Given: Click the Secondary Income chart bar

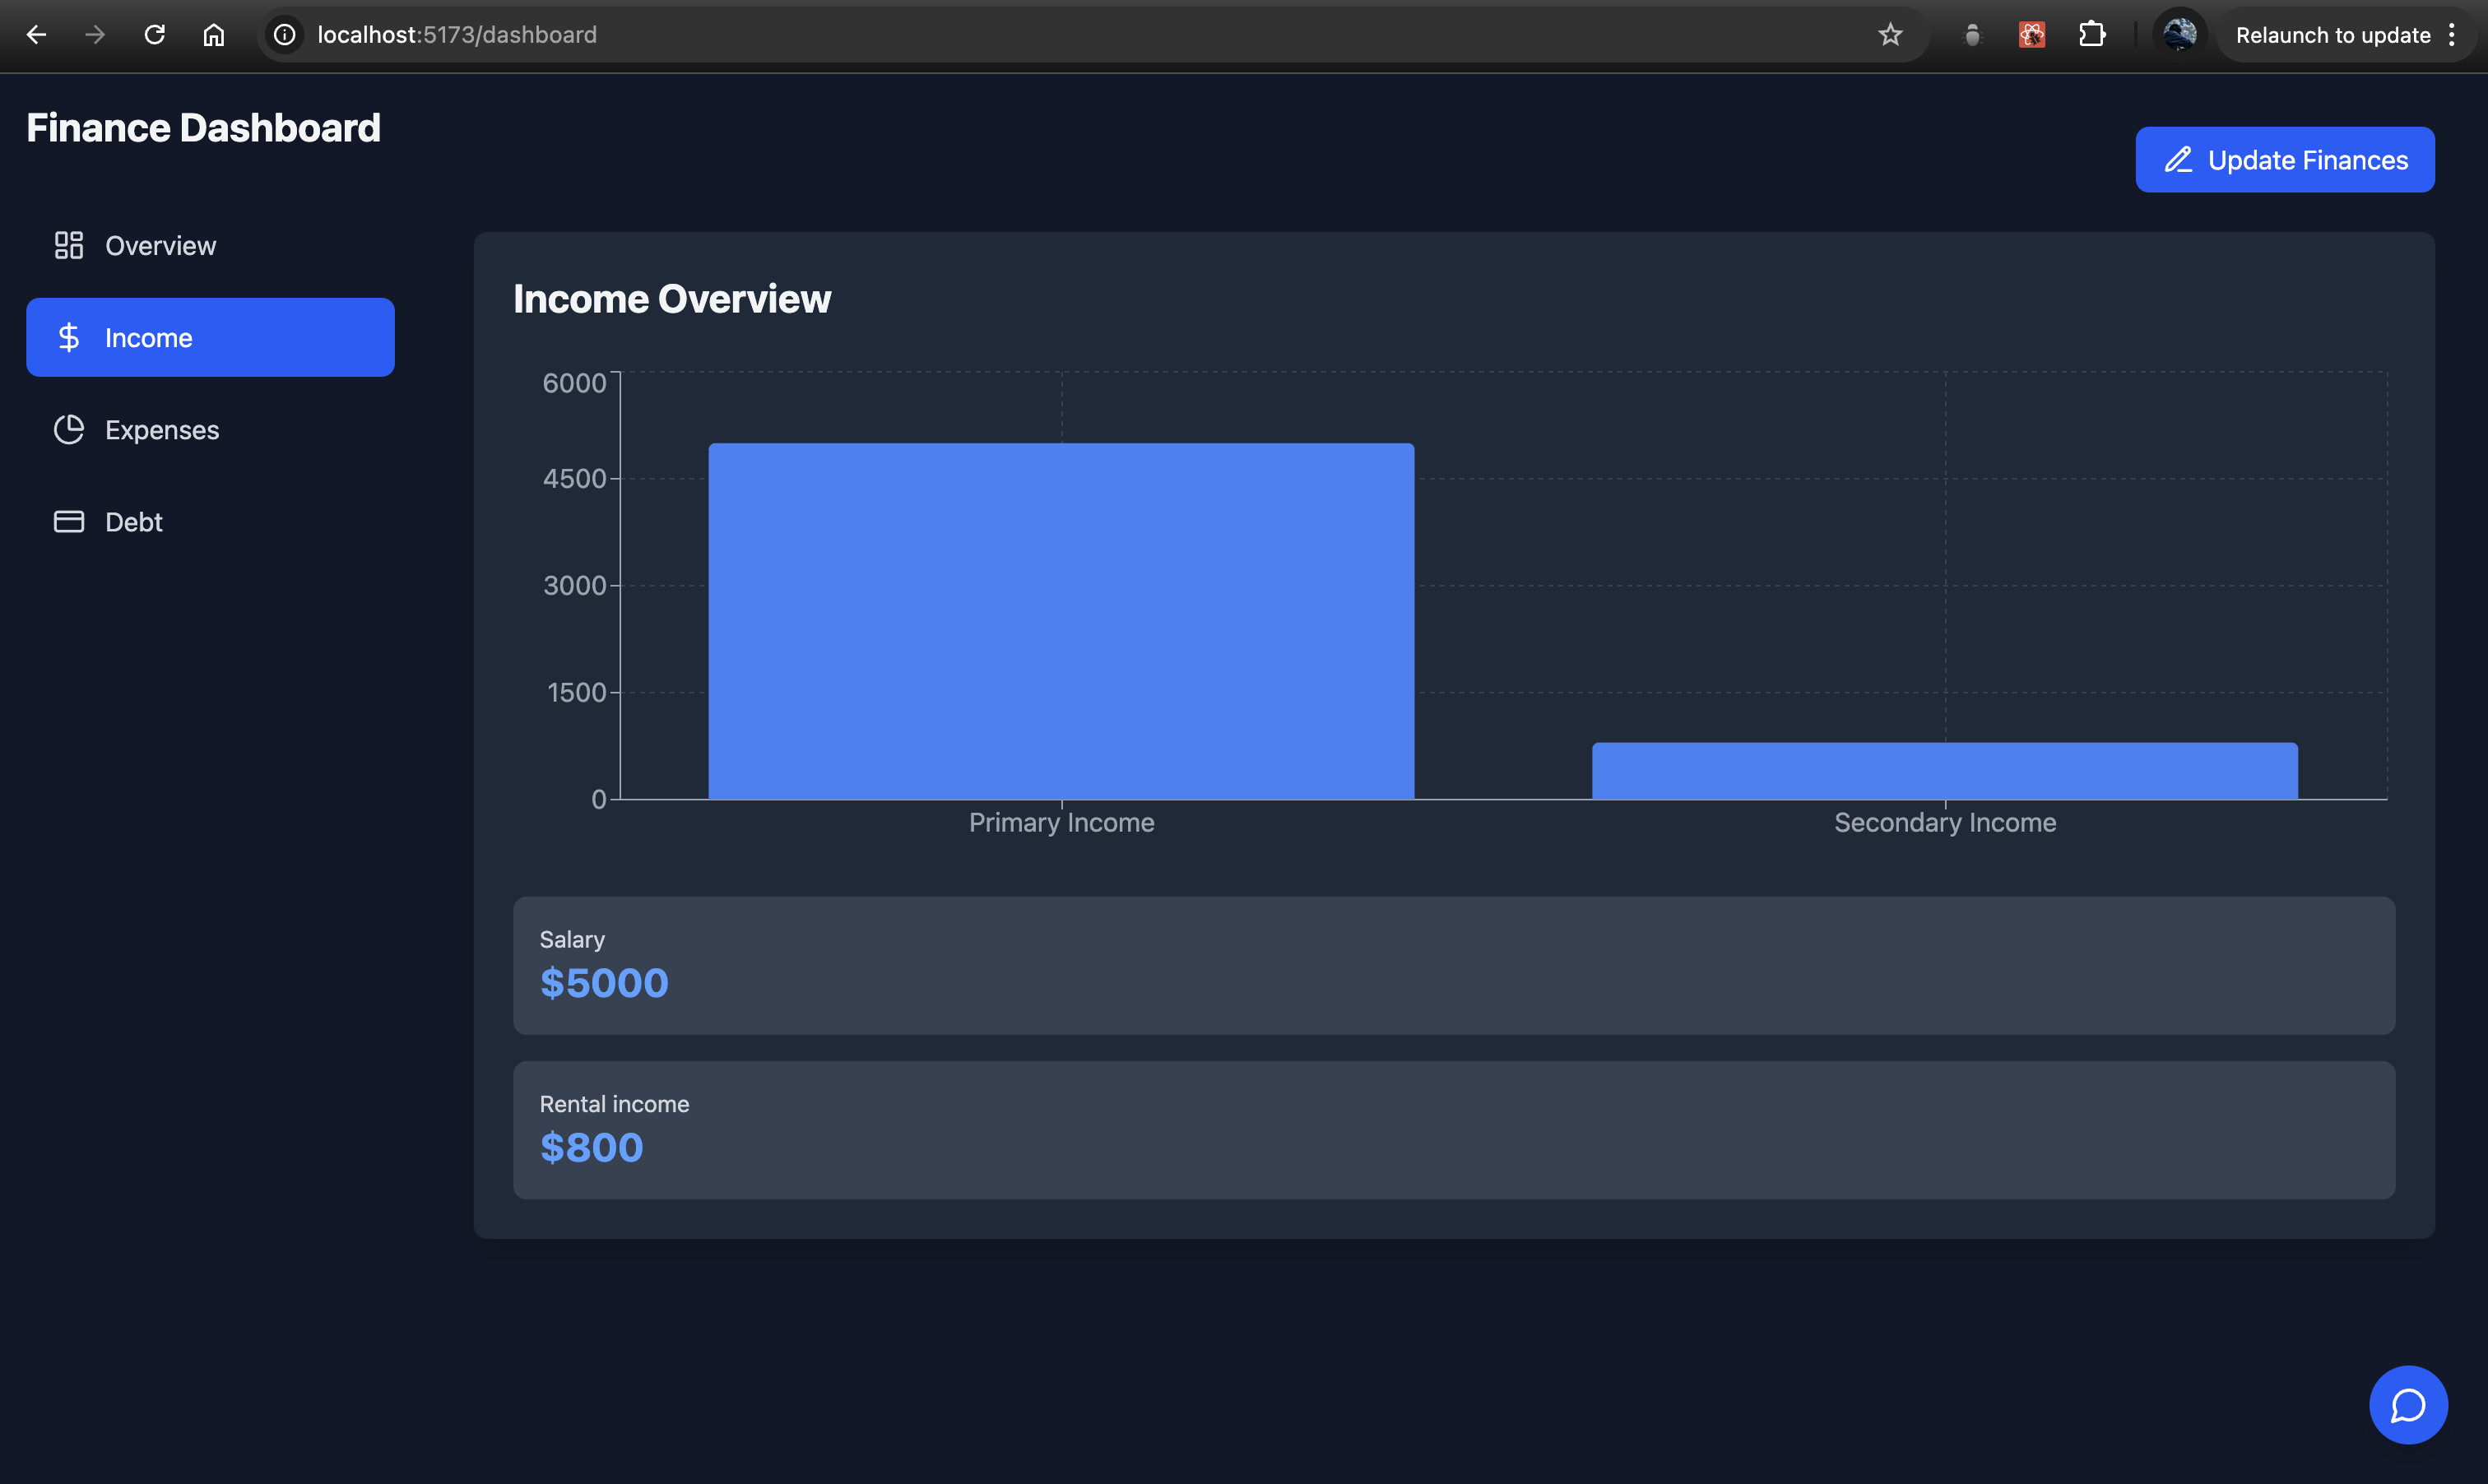Looking at the screenshot, I should (1944, 770).
